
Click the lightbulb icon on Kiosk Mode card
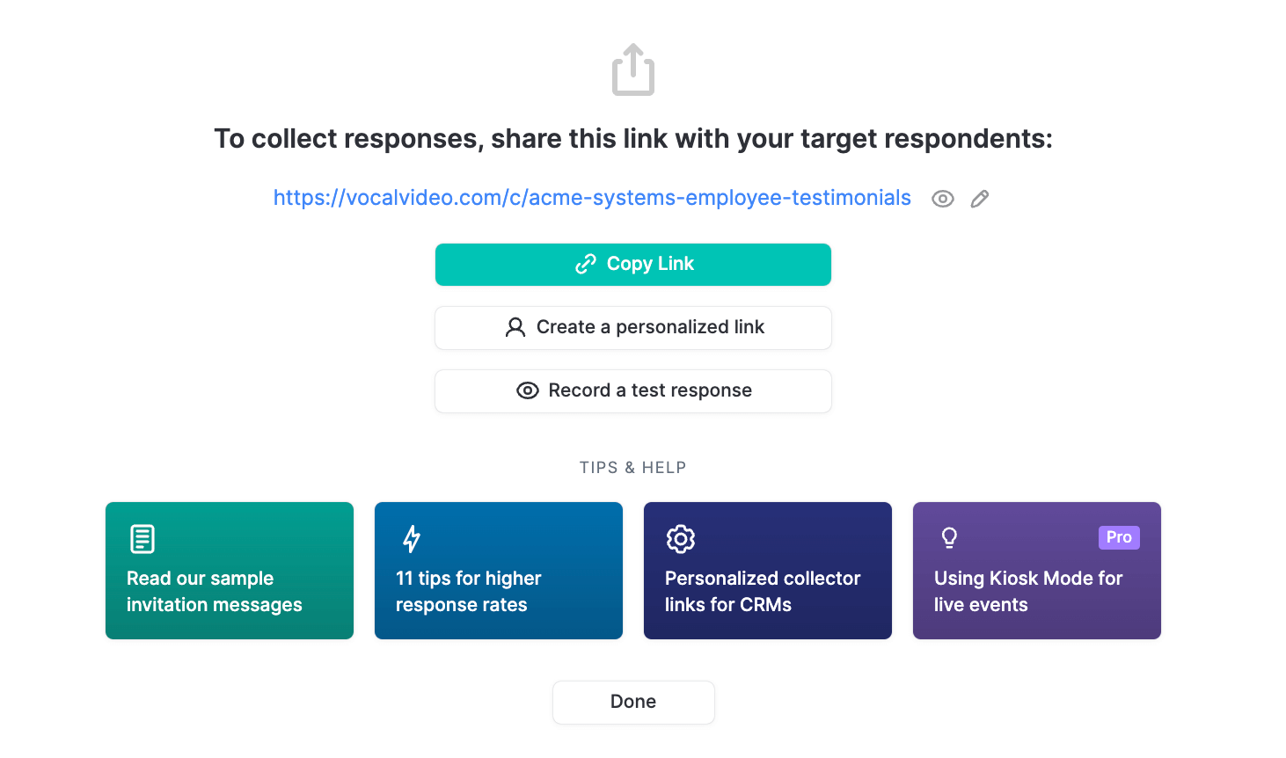point(949,537)
